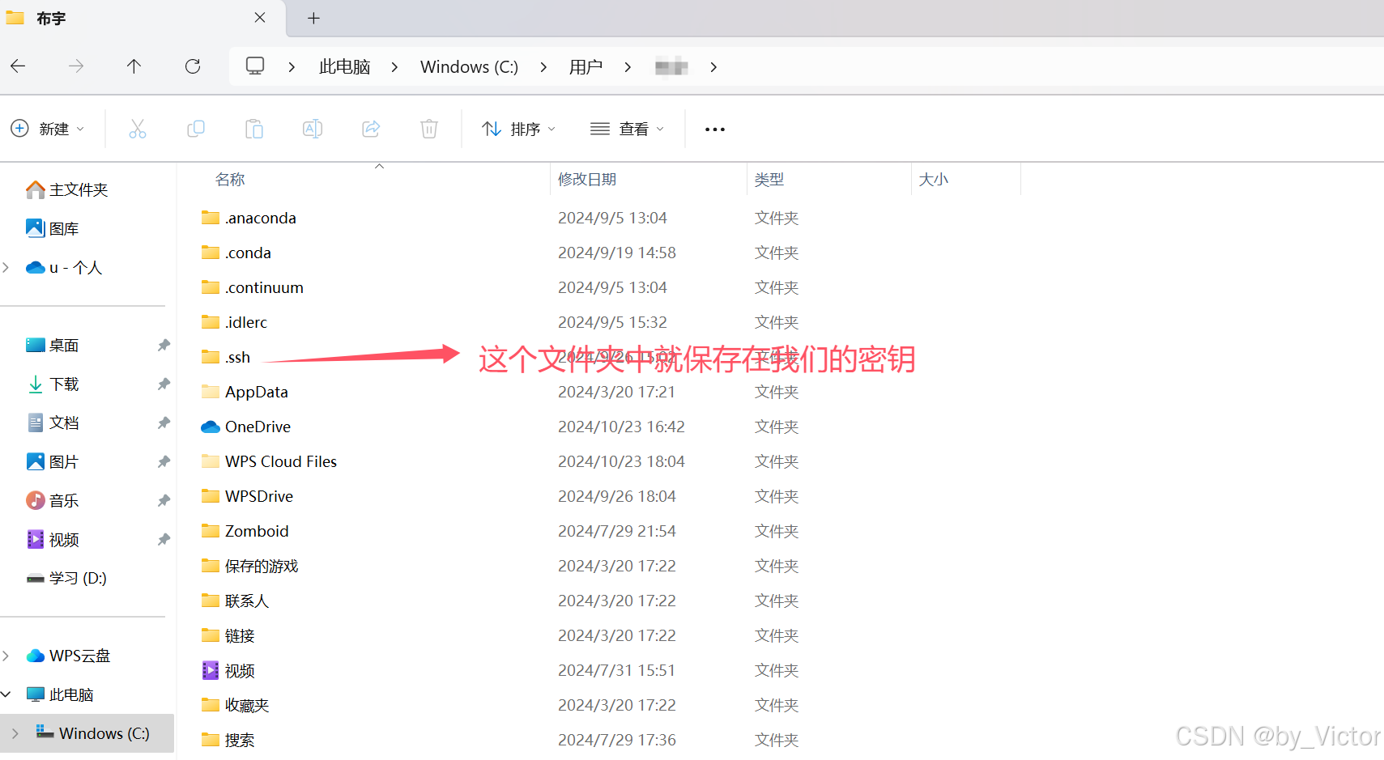Click the cut icon in the toolbar
This screenshot has height=760, width=1384.
click(138, 129)
